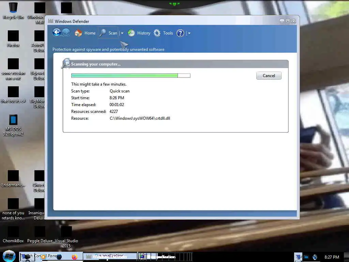
Task: Click the Forward arrow in Windows Defender
Action: coord(66,33)
